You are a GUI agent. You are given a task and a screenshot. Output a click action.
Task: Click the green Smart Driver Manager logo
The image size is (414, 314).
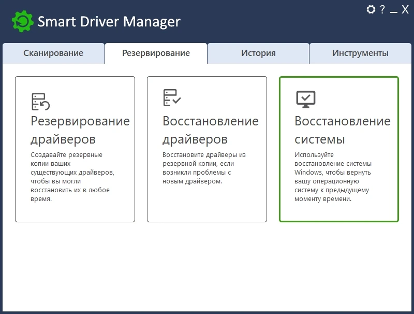23,21
